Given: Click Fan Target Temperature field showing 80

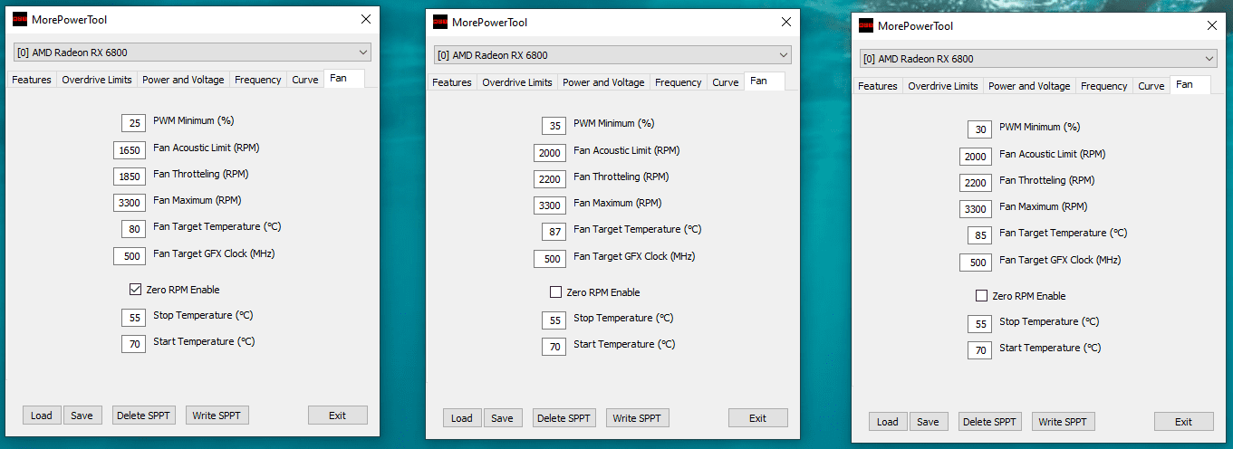Looking at the screenshot, I should point(133,228).
